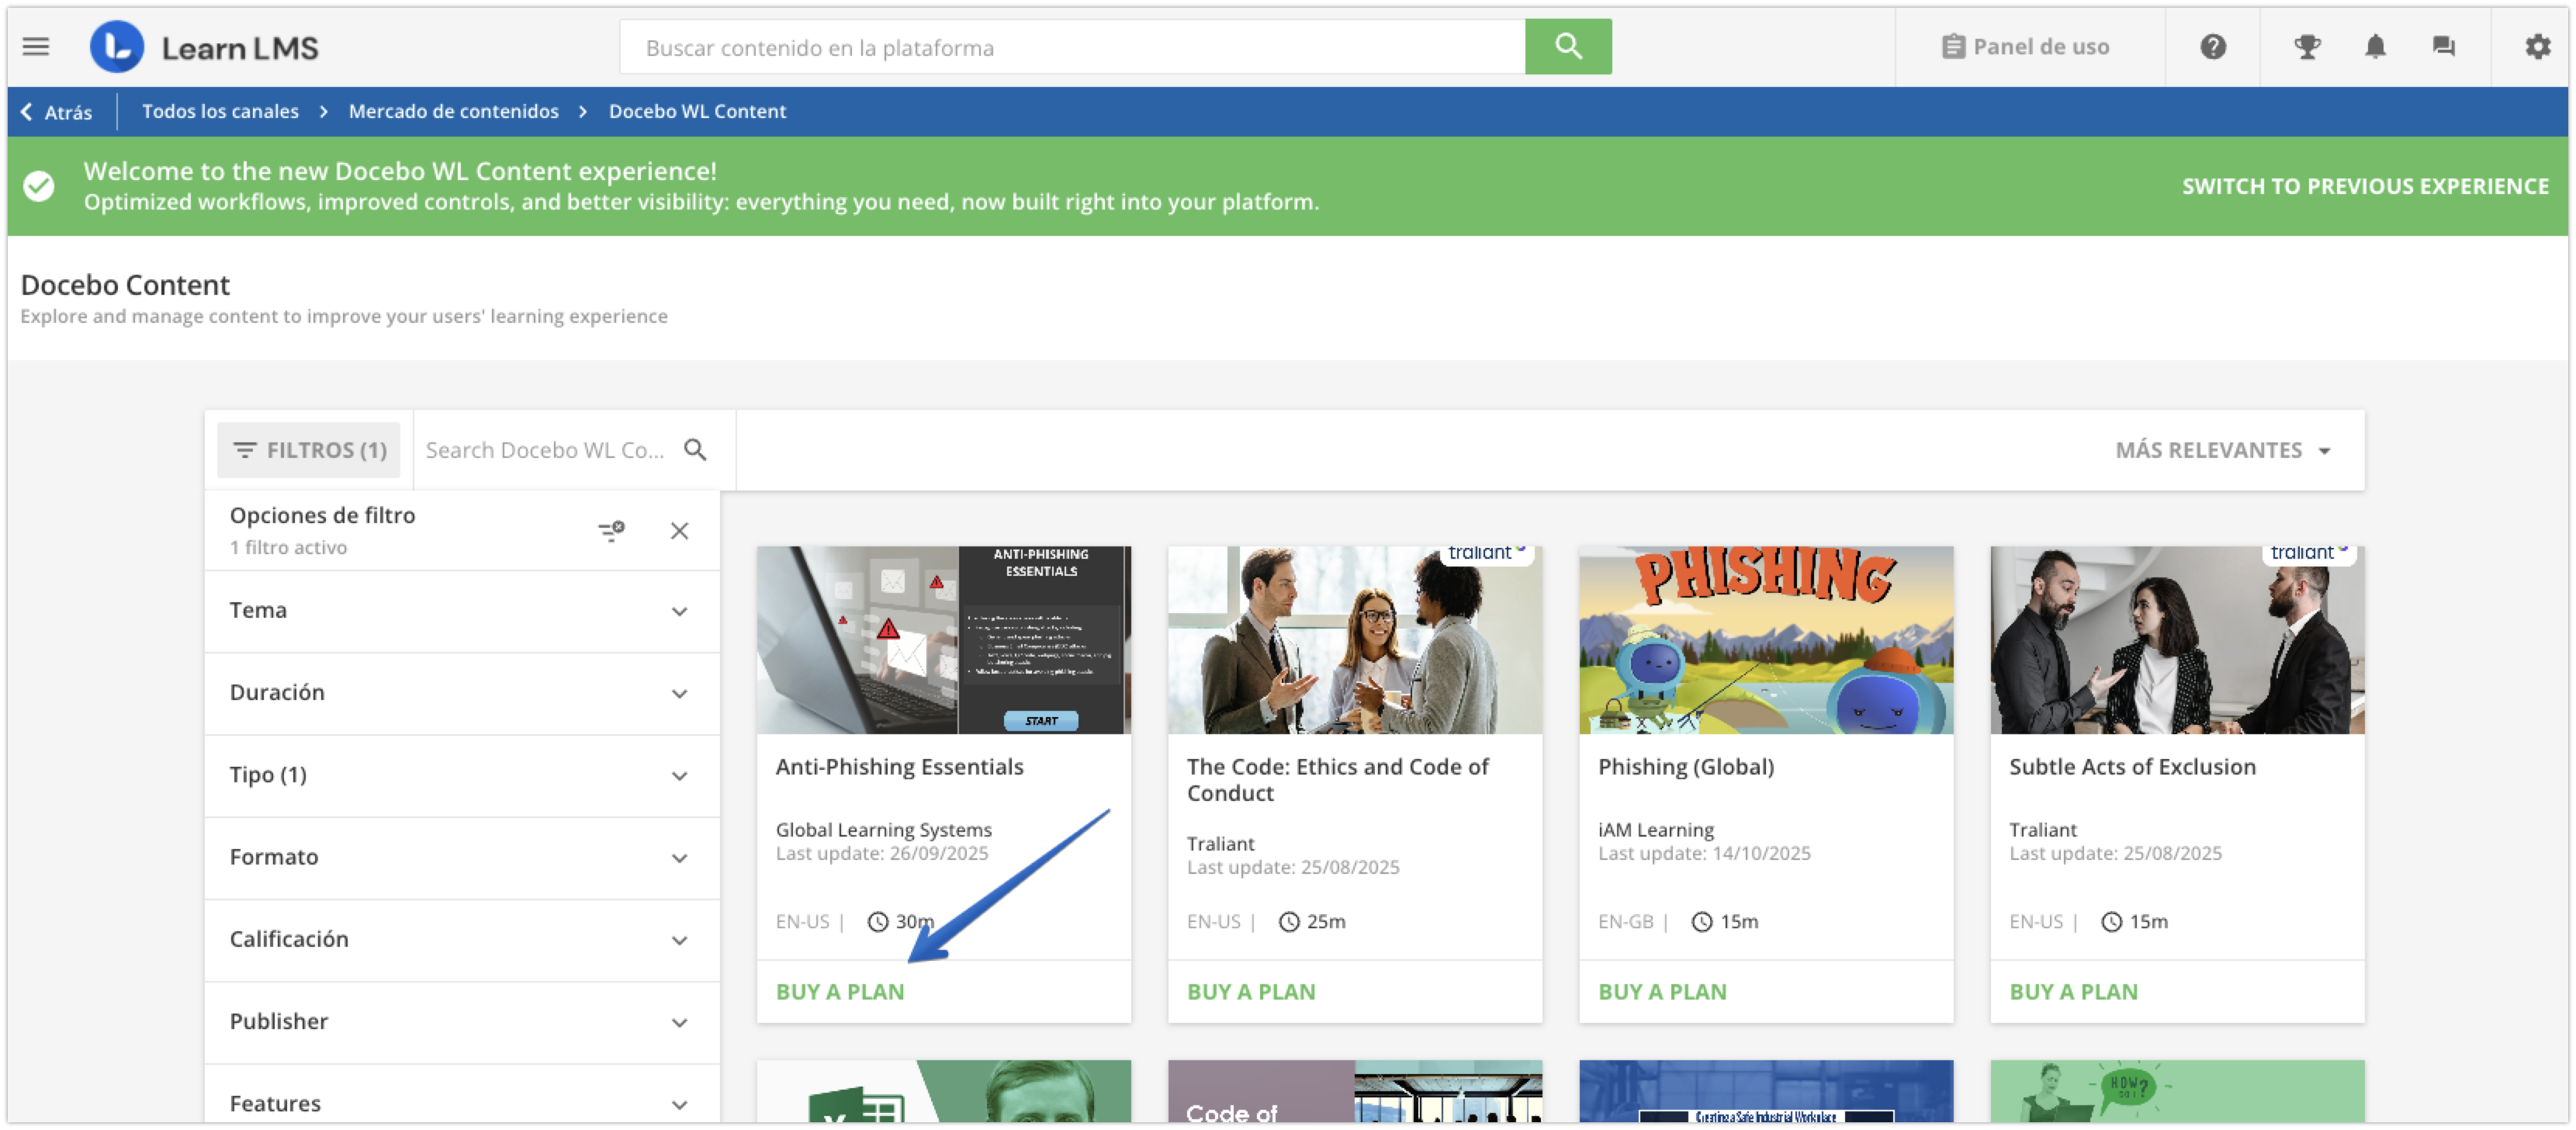Screen dimensions: 2576x1130
Task: Click Switch to Previous Experience
Action: pos(2364,186)
